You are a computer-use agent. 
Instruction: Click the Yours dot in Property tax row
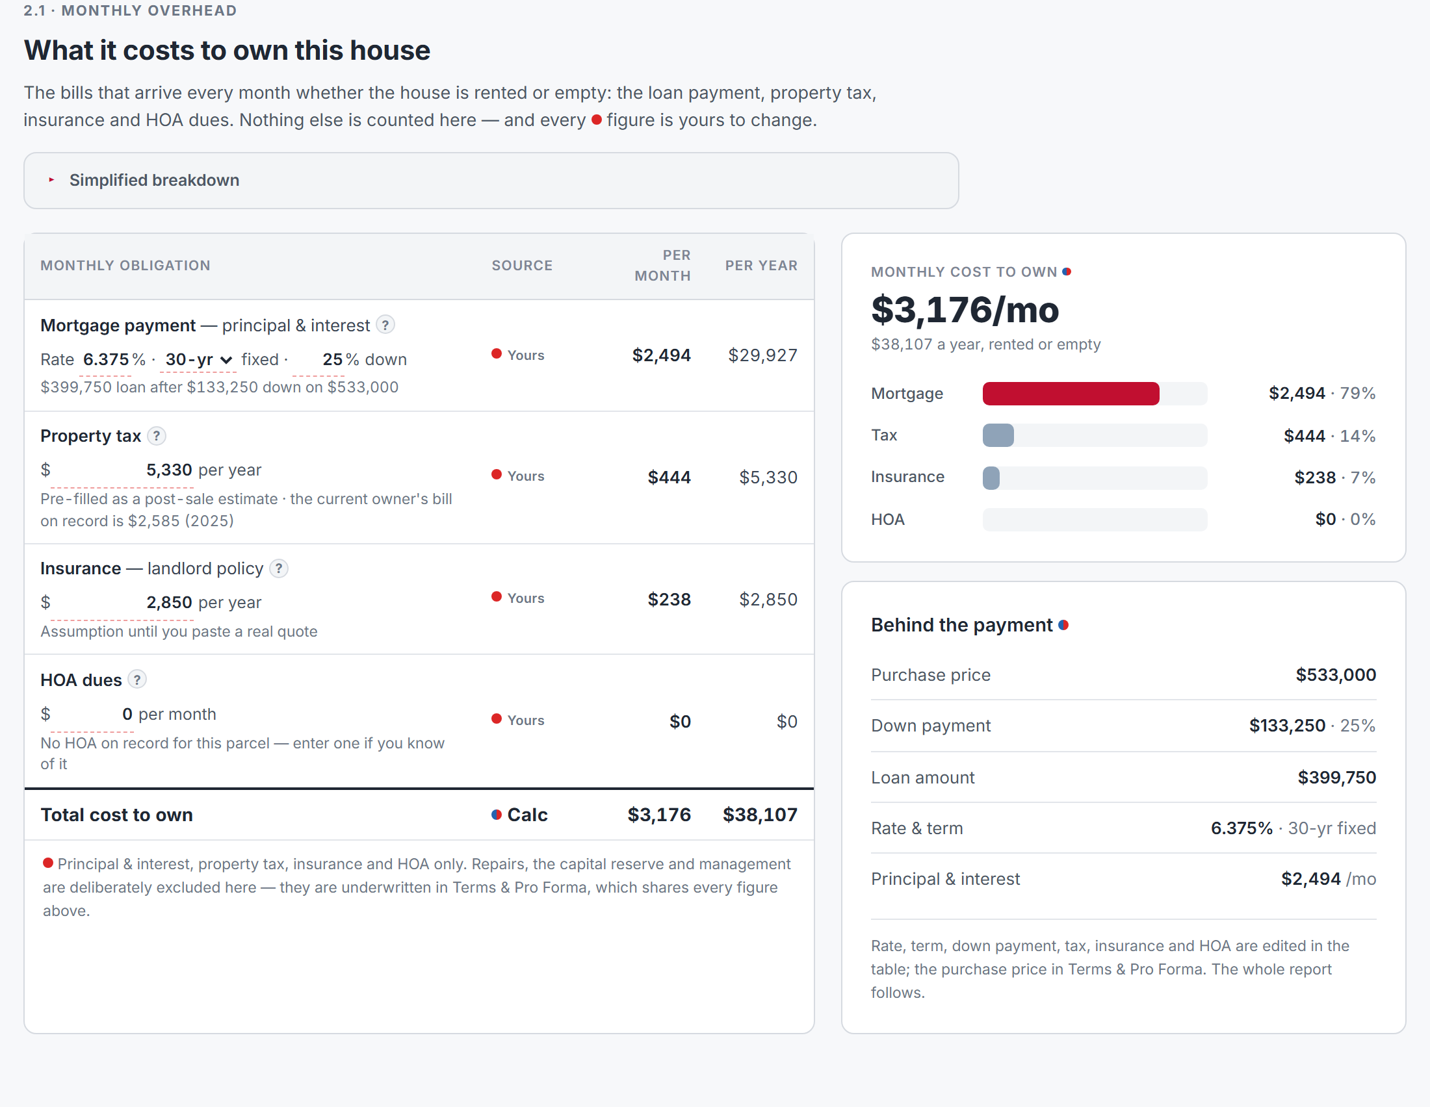[x=497, y=475]
